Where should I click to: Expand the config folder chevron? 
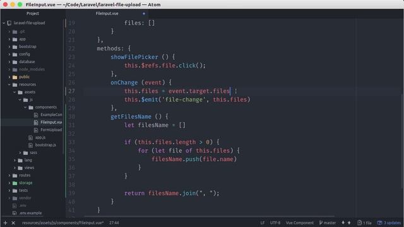(x=9, y=54)
